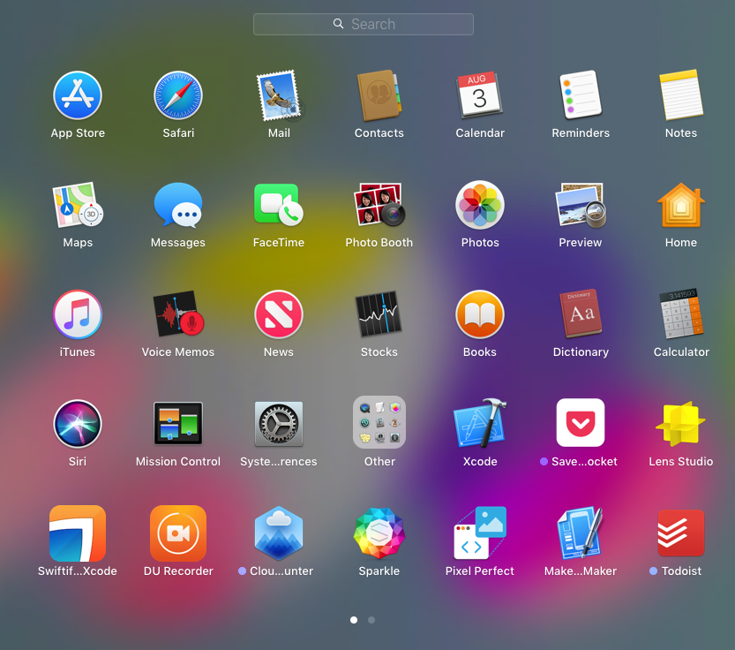
Task: Launch Photo Booth
Action: coord(379,205)
